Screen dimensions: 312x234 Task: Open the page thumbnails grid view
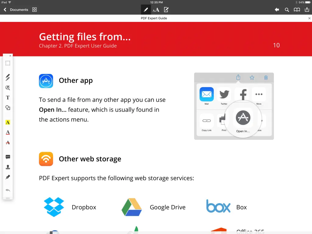click(x=34, y=10)
